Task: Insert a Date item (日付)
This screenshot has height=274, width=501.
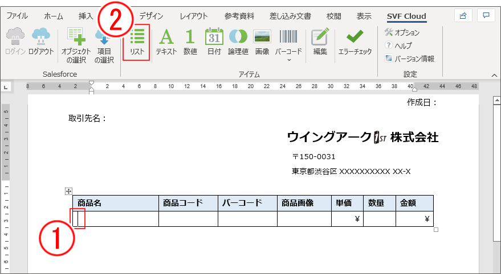Action: point(214,41)
